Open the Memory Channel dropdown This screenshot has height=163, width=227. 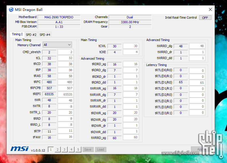coord(57,45)
